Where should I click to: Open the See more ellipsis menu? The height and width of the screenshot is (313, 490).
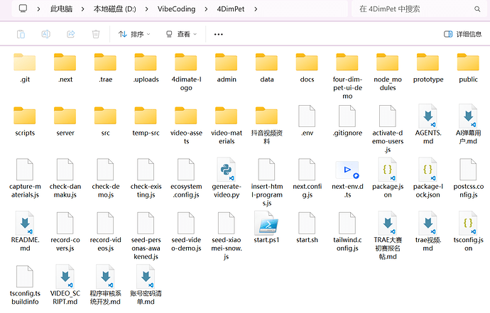click(219, 34)
